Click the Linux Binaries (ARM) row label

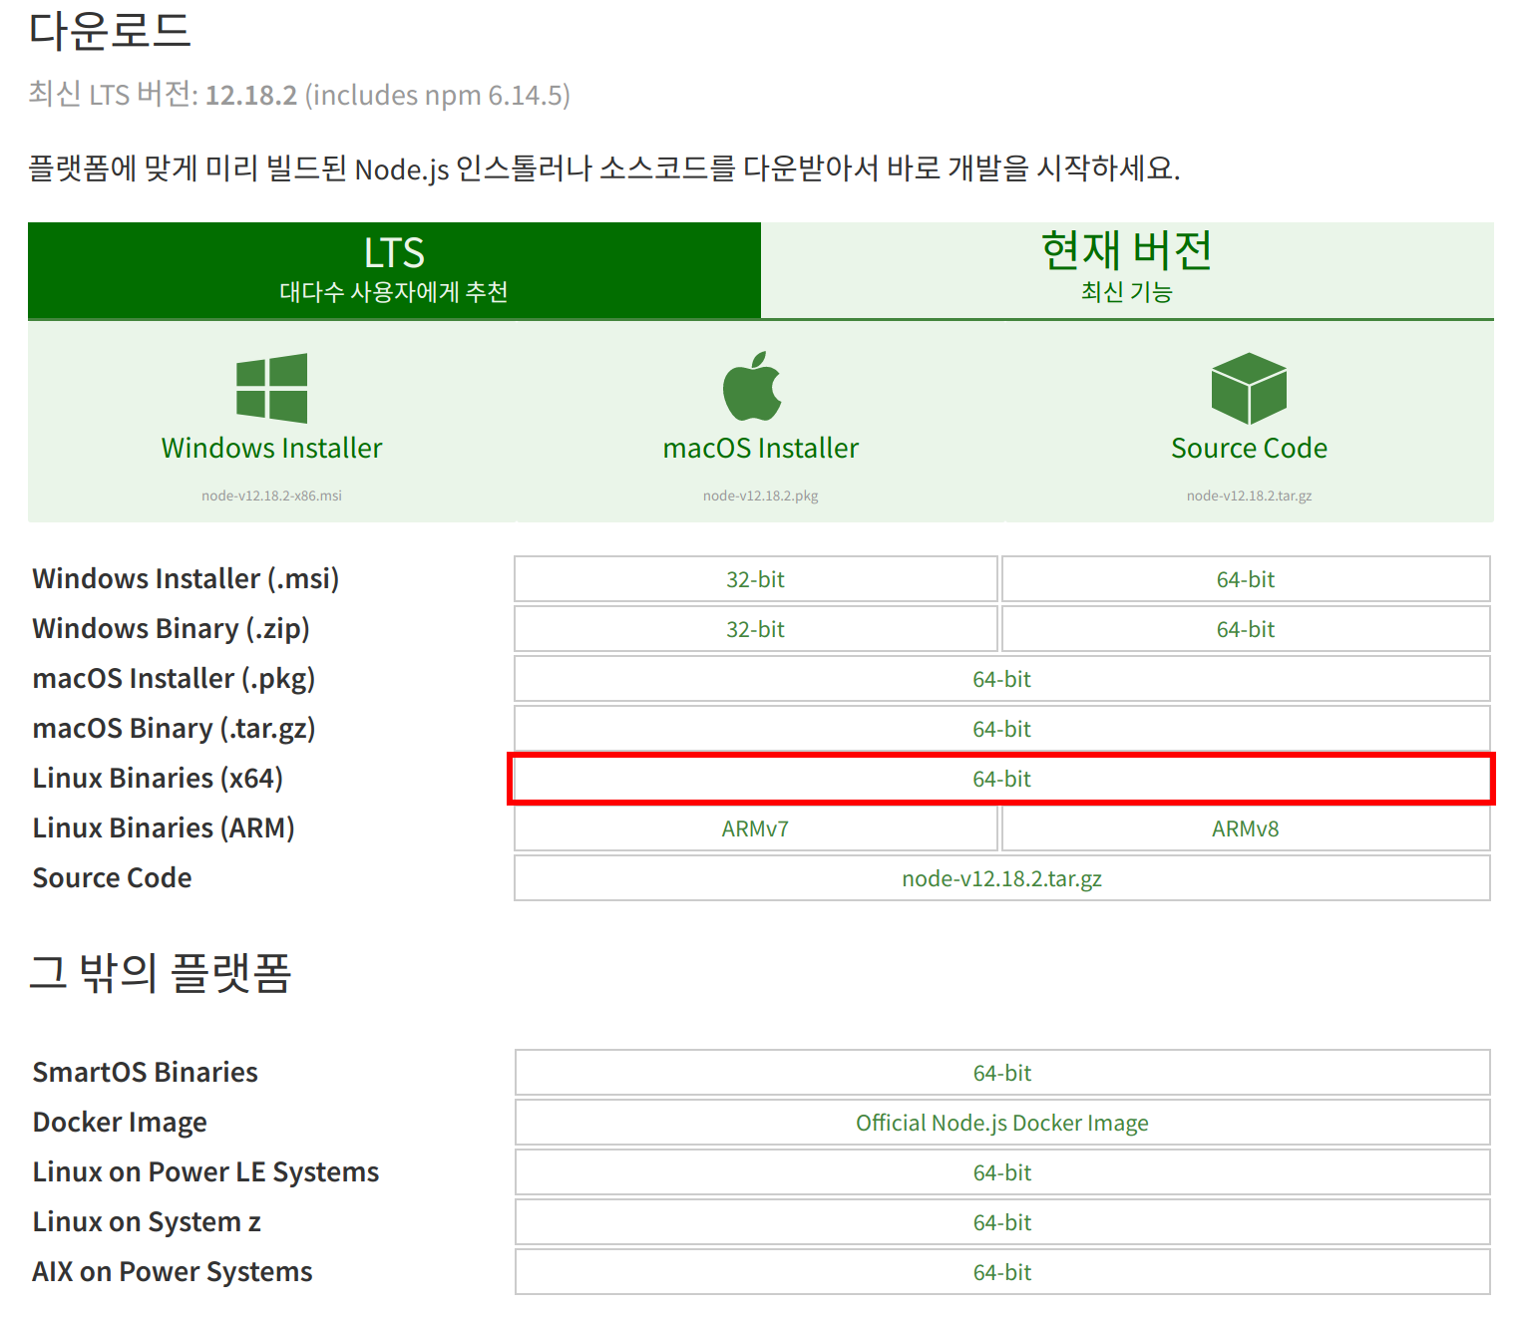[164, 828]
